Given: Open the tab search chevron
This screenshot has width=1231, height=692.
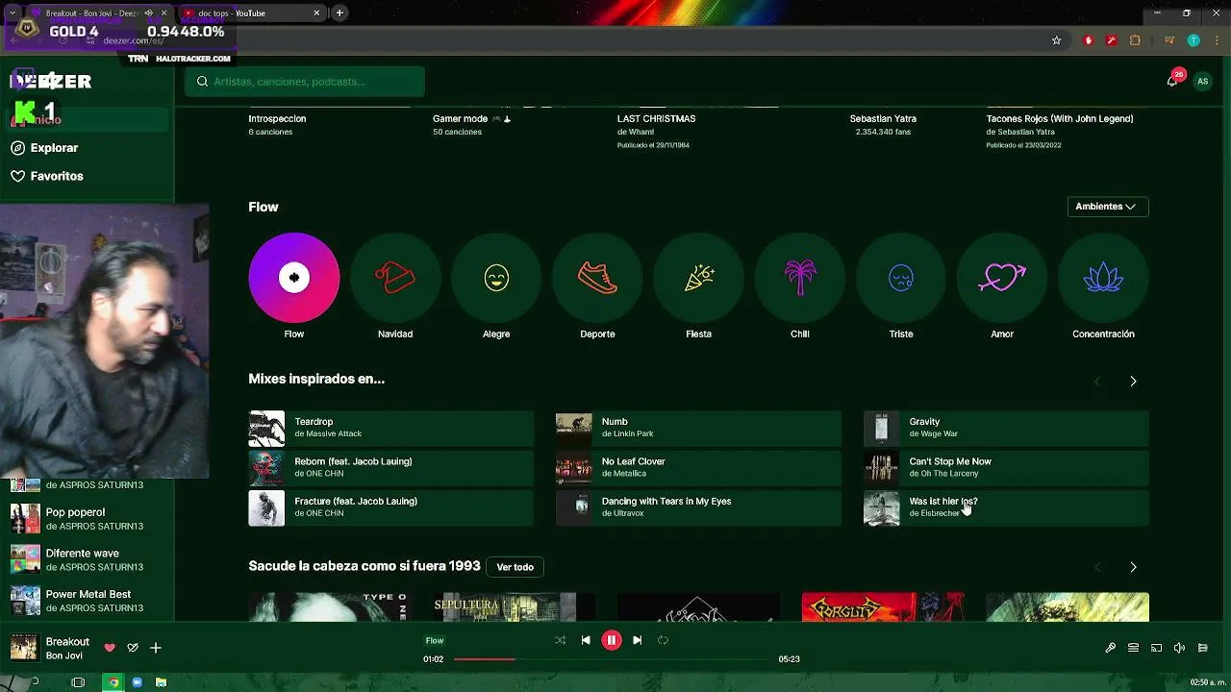Looking at the screenshot, I should click(x=13, y=13).
